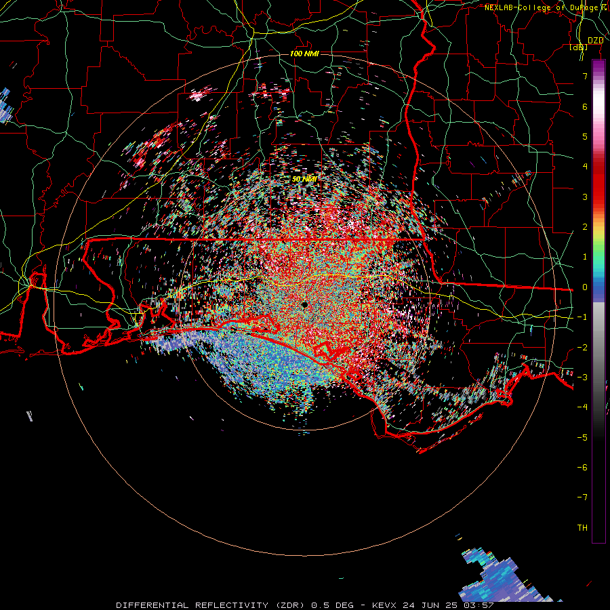This screenshot has width=610, height=610.
Task: Click the KEVX station identifier
Action: pyautogui.click(x=384, y=605)
